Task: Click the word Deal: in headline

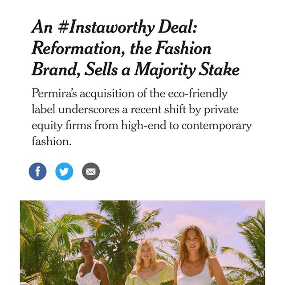Action: click(177, 27)
